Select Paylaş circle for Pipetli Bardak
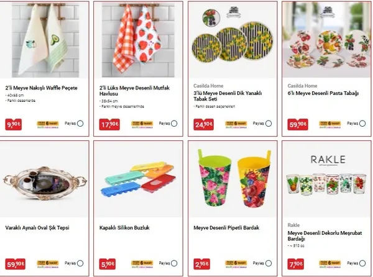Screen dimensions: 373x277 click(269, 263)
